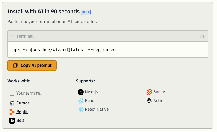The height and width of the screenshot is (132, 217).
Task: Click the Svelte framework label
Action: coord(159,92)
